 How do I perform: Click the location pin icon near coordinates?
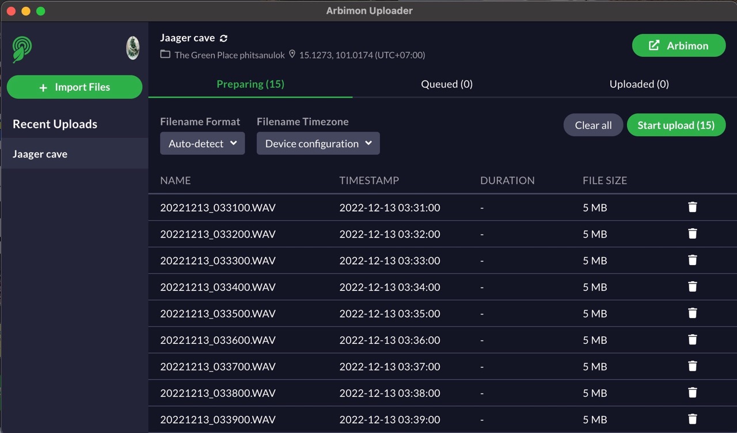tap(292, 54)
